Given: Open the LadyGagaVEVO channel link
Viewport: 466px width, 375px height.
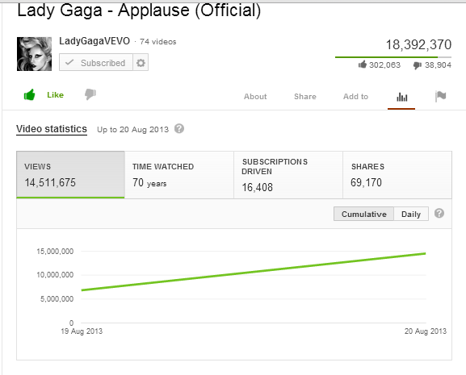Looking at the screenshot, I should [94, 41].
